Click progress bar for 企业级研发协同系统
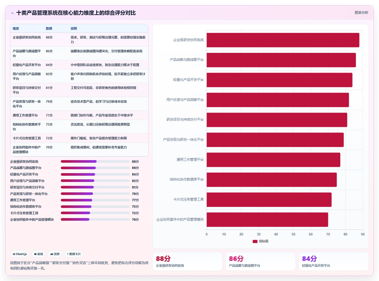 click(x=95, y=161)
